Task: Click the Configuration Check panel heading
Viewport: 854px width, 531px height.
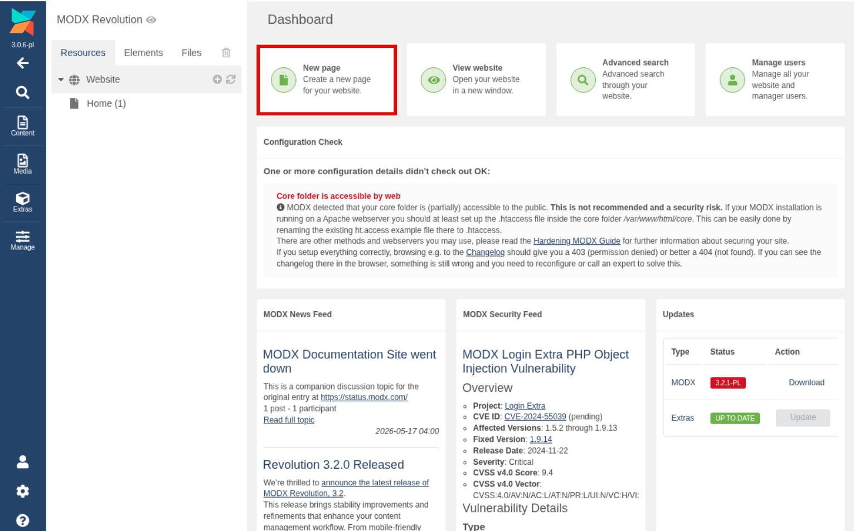Action: click(x=303, y=142)
